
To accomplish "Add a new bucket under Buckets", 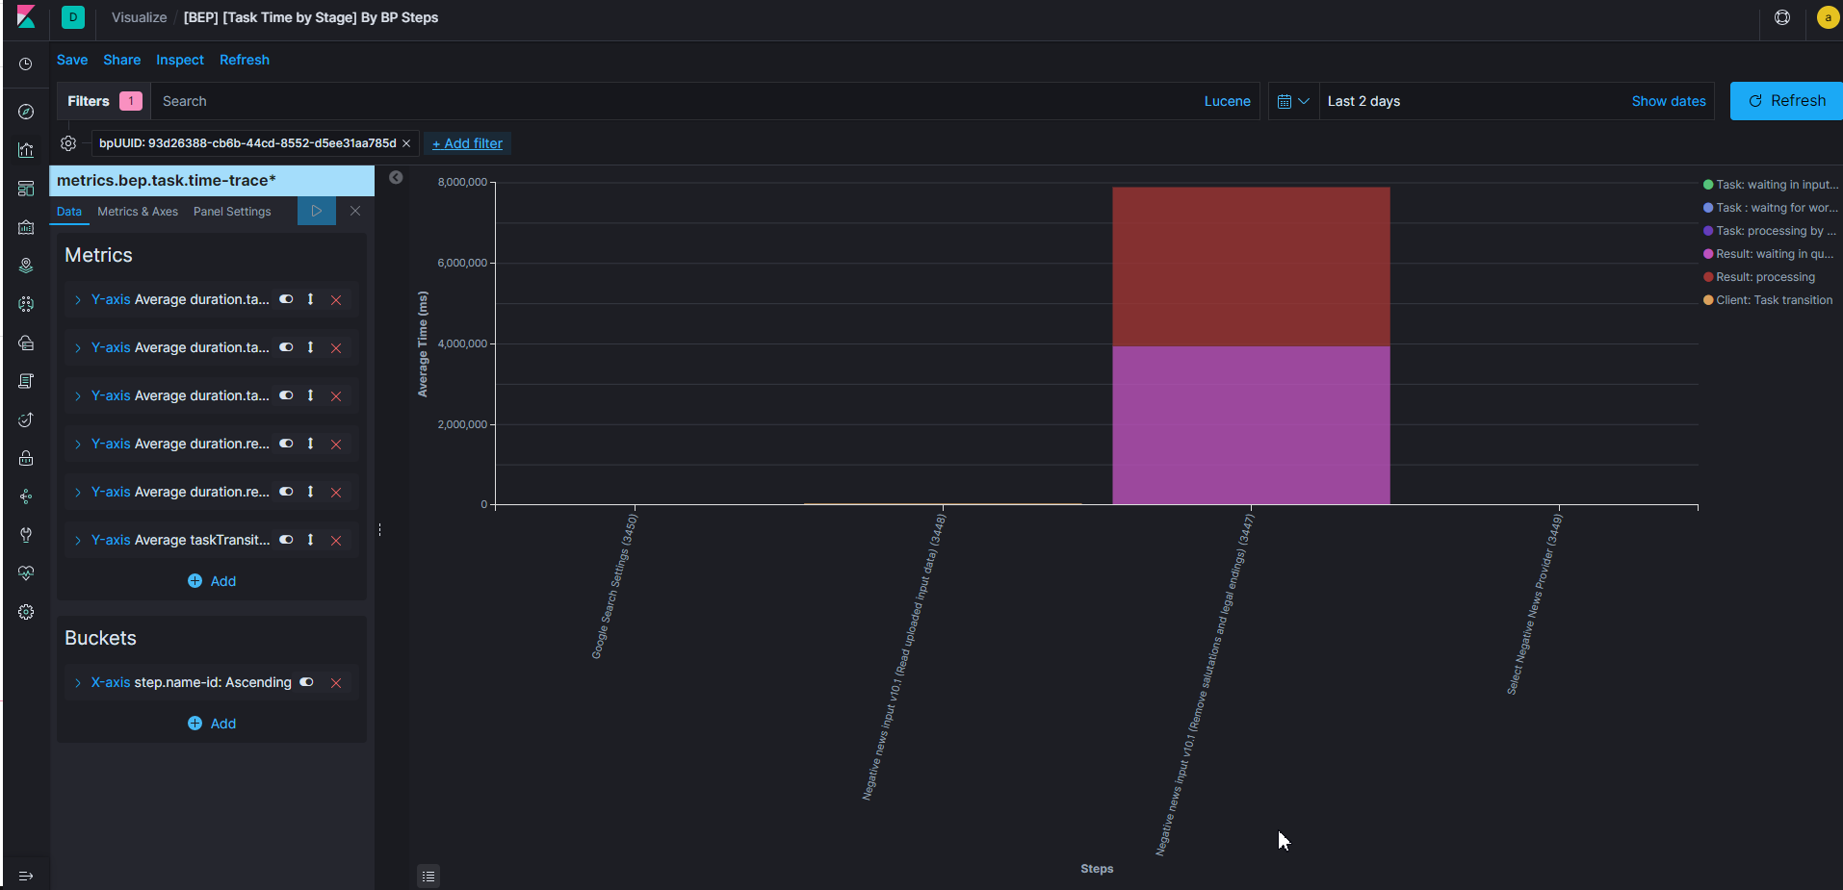I will [212, 724].
